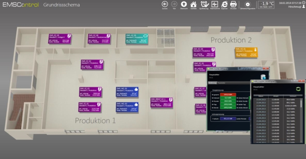Viewport: 306px width, 159px height.
Task: Select the 13:45:00 row with 12,0 kWh
Action: [277, 133]
